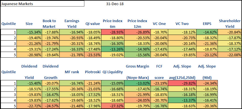The image size is (242, 109).
Task: Select the Gross Margin (Noyv-Marx) header
Action: point(137,72)
